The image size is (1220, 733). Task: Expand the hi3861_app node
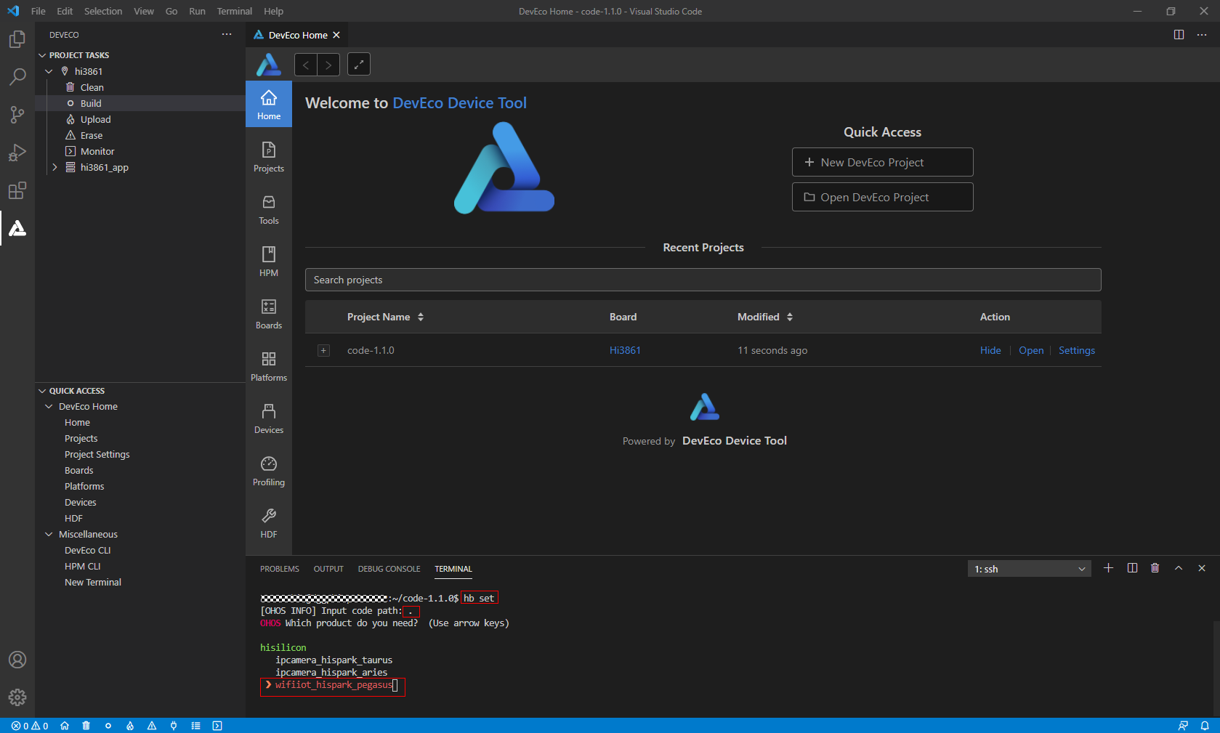pyautogui.click(x=54, y=167)
